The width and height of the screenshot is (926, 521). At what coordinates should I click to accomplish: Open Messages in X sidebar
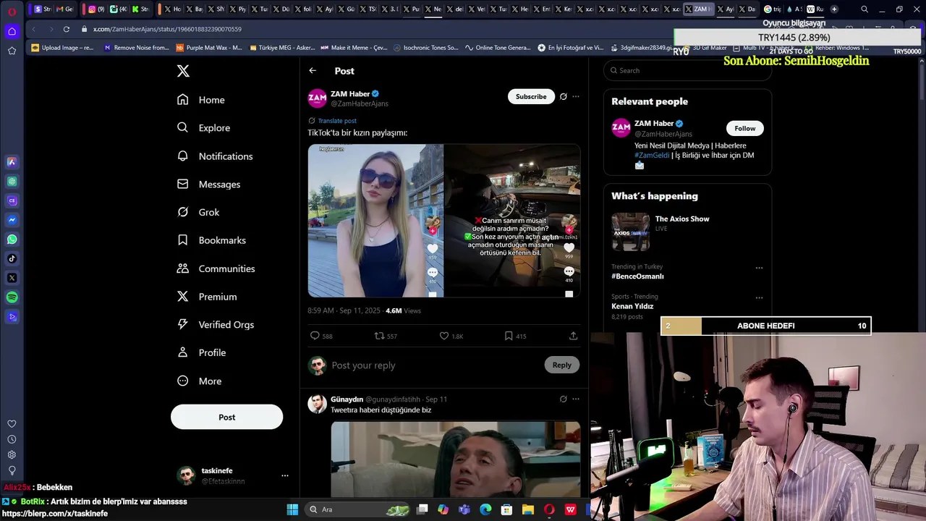tap(208, 185)
